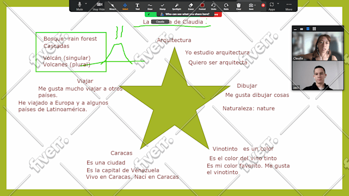349x196 pixels.
Task: Click 'Me gusta dibujar cosas' text
Action: (x=257, y=95)
